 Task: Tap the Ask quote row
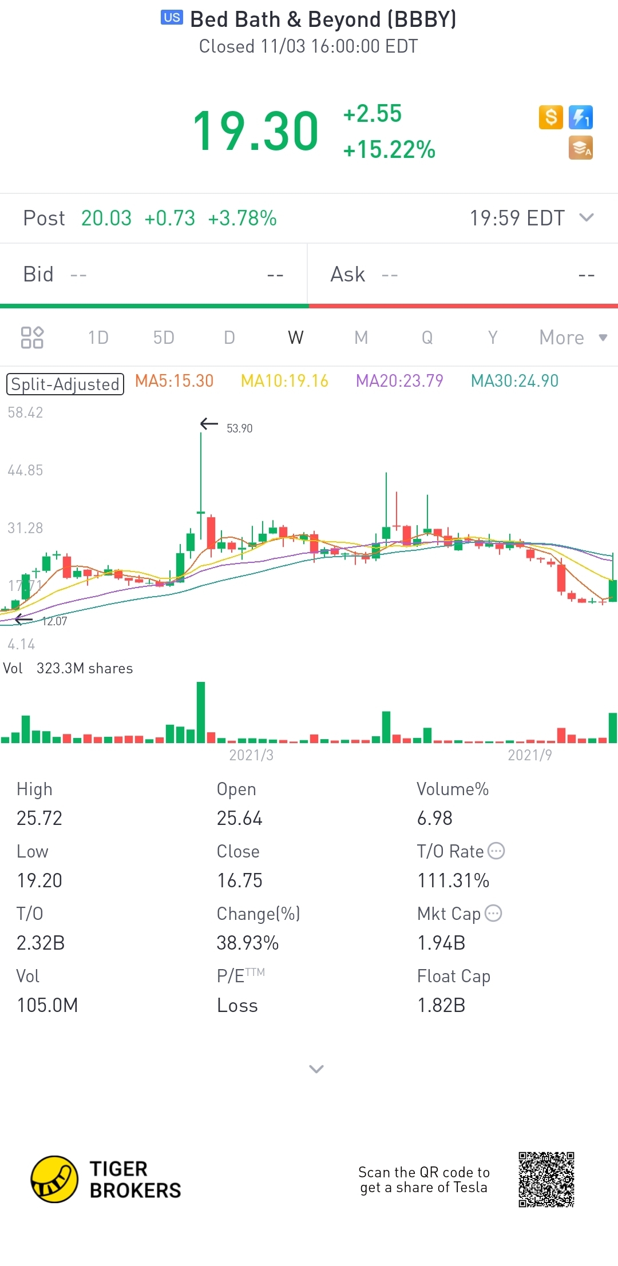(x=463, y=275)
